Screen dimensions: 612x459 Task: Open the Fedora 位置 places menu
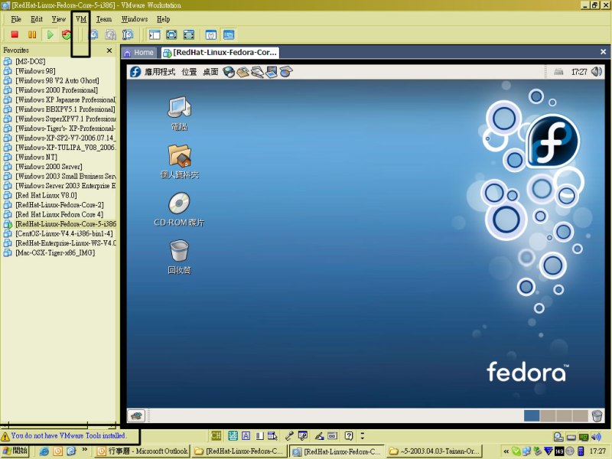click(189, 72)
